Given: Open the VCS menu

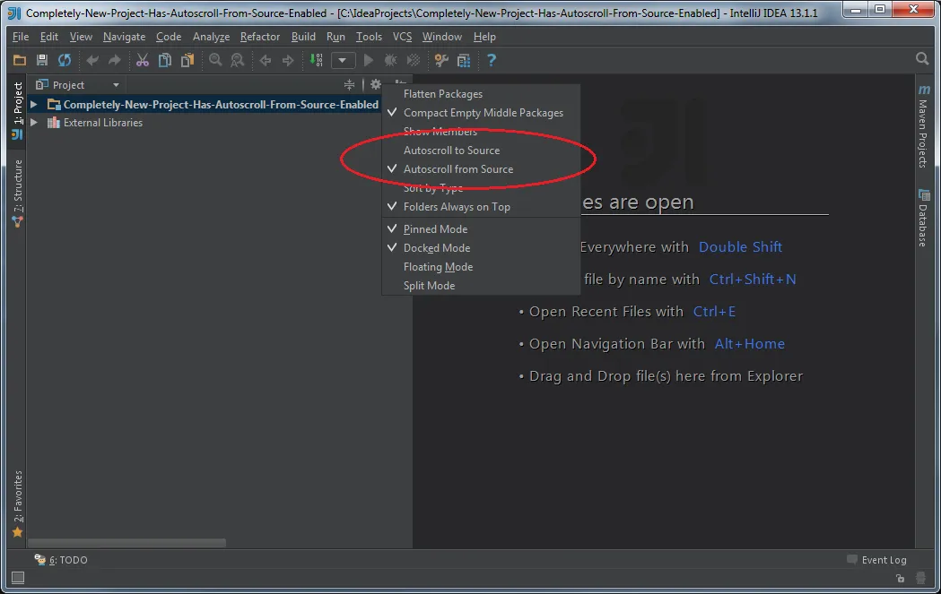Looking at the screenshot, I should pyautogui.click(x=402, y=37).
